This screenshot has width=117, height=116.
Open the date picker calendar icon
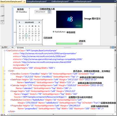49,12
